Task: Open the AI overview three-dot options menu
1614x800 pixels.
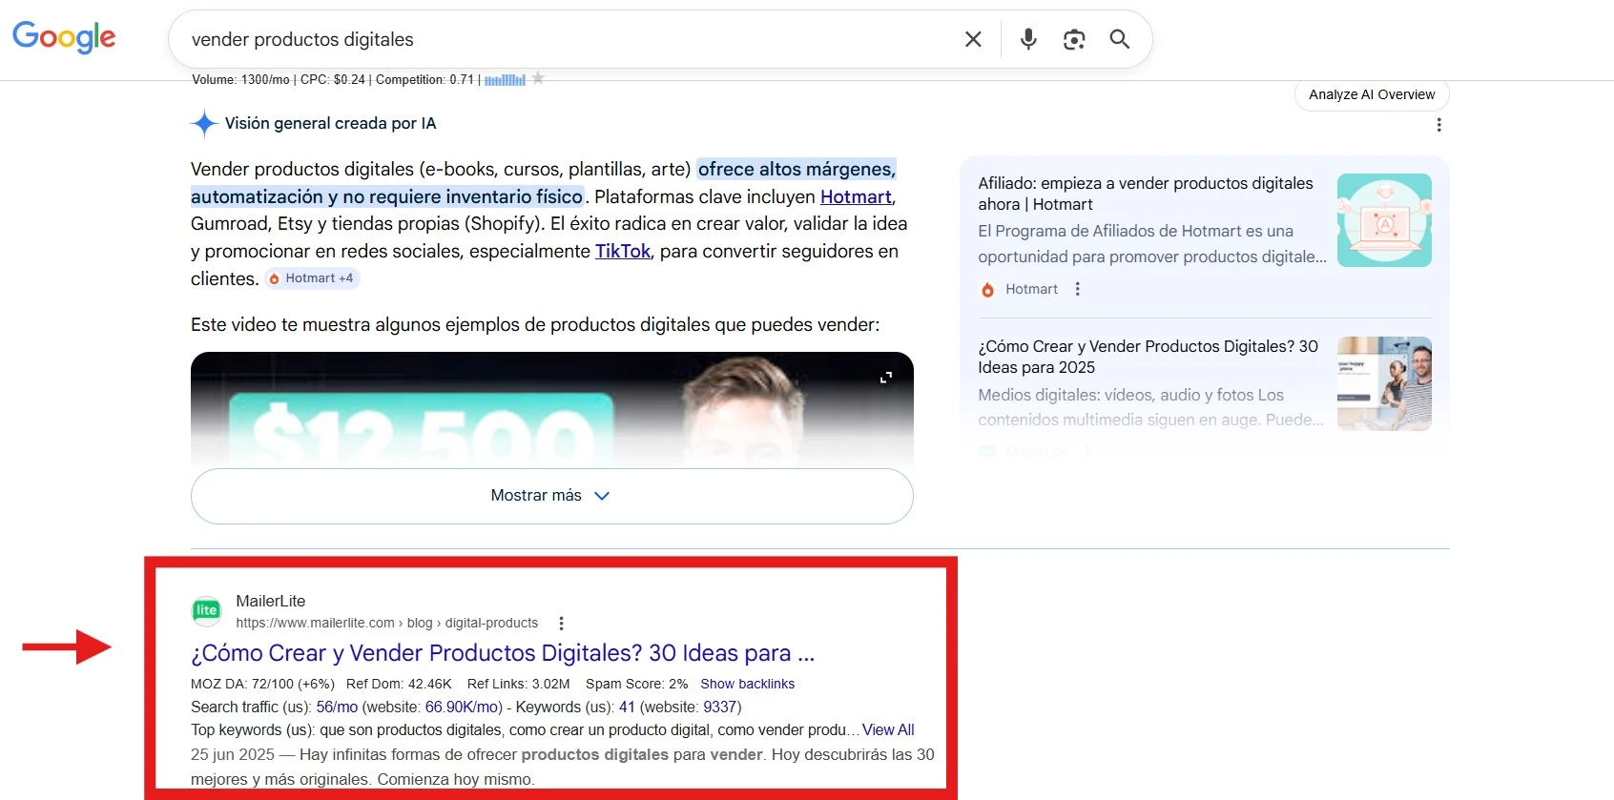Action: click(1438, 125)
